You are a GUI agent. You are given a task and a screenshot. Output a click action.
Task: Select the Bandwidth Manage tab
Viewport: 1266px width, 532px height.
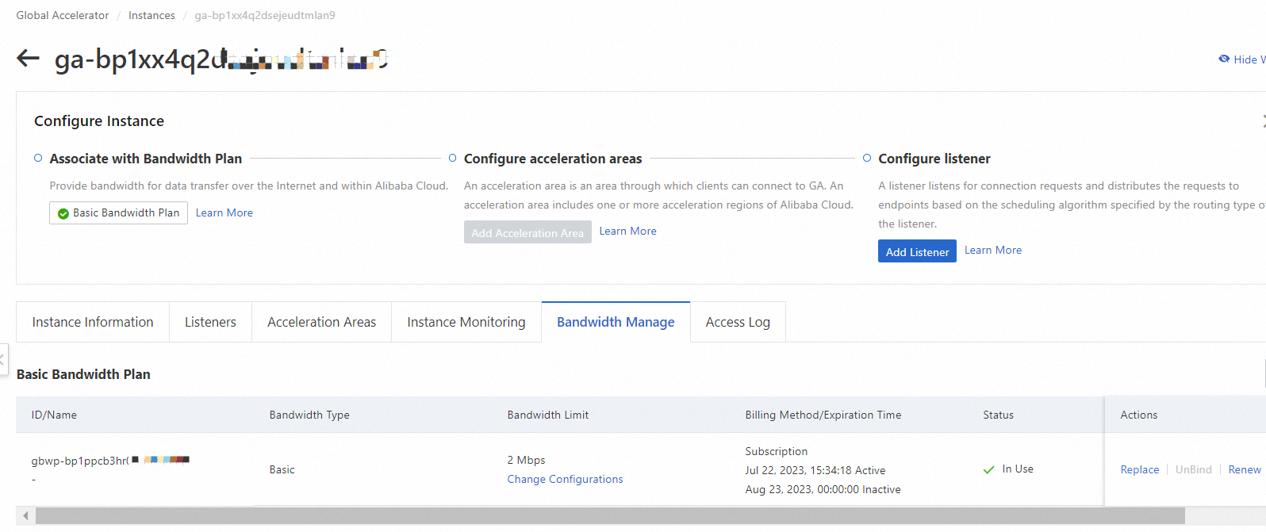coord(616,322)
